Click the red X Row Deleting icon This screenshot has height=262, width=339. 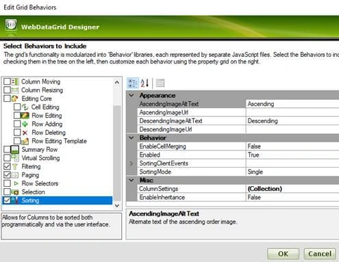[x=25, y=133]
